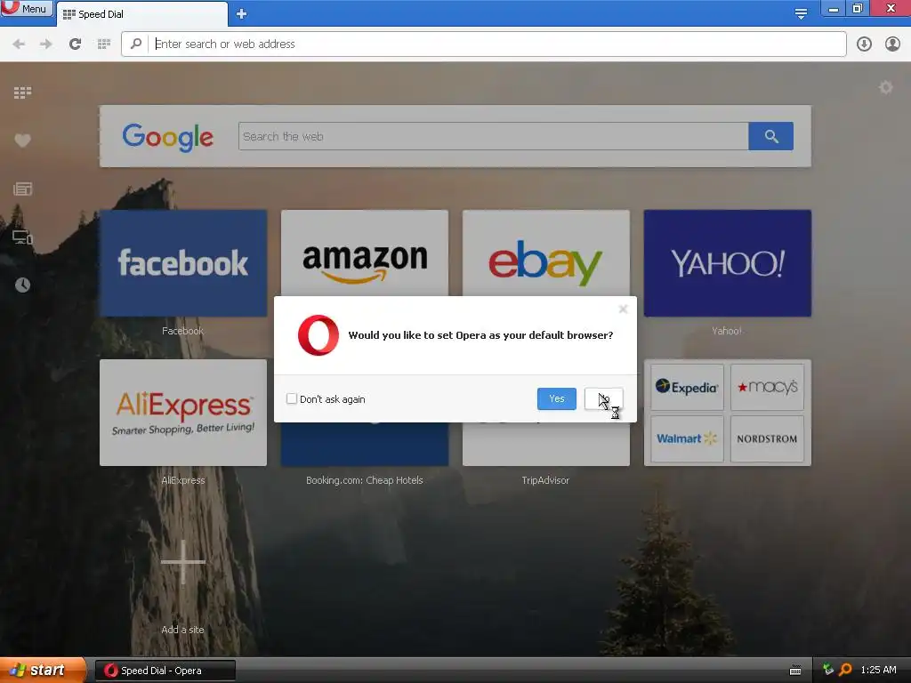Viewport: 911px width, 683px height.
Task: Open the Opera Menu button
Action: click(26, 8)
